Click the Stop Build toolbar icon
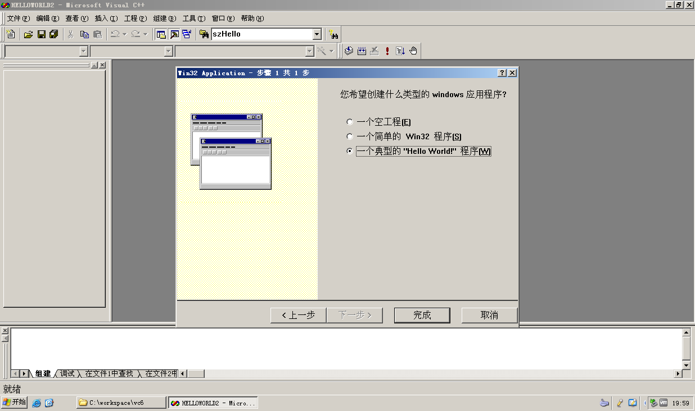Screen dimensions: 695x411 click(374, 51)
